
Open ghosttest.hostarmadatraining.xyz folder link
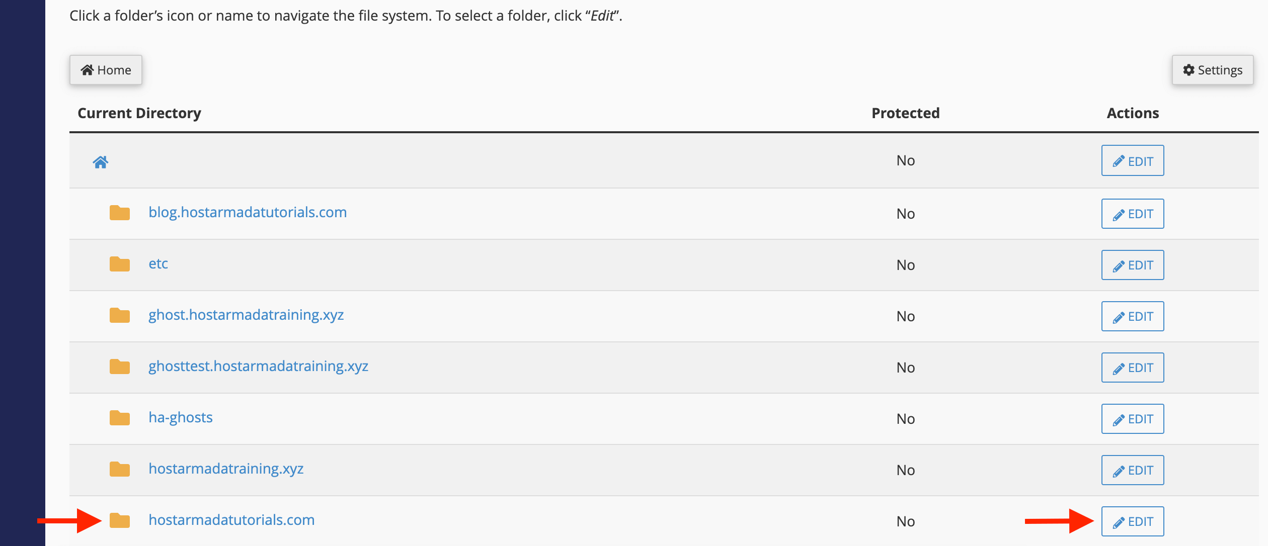258,366
